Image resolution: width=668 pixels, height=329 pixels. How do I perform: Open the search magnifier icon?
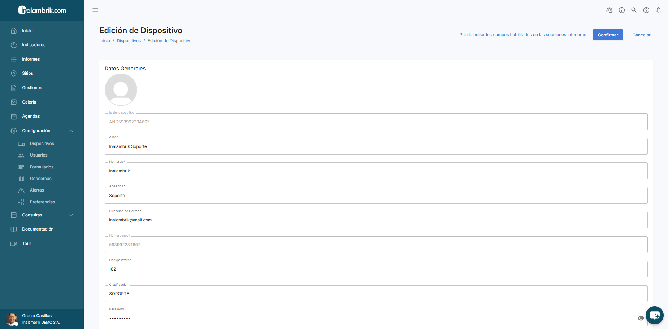coord(634,10)
